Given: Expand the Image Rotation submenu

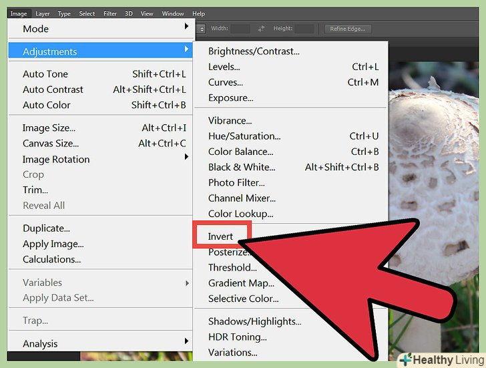Looking at the screenshot, I should click(x=101, y=159).
